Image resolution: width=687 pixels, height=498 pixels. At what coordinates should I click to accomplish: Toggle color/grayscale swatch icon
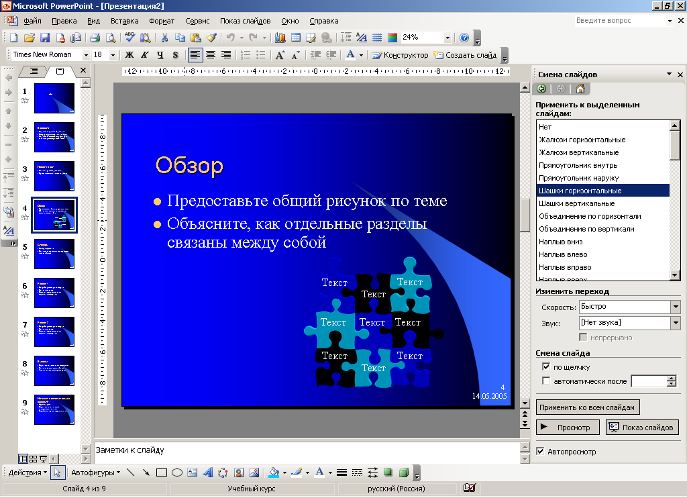[392, 38]
